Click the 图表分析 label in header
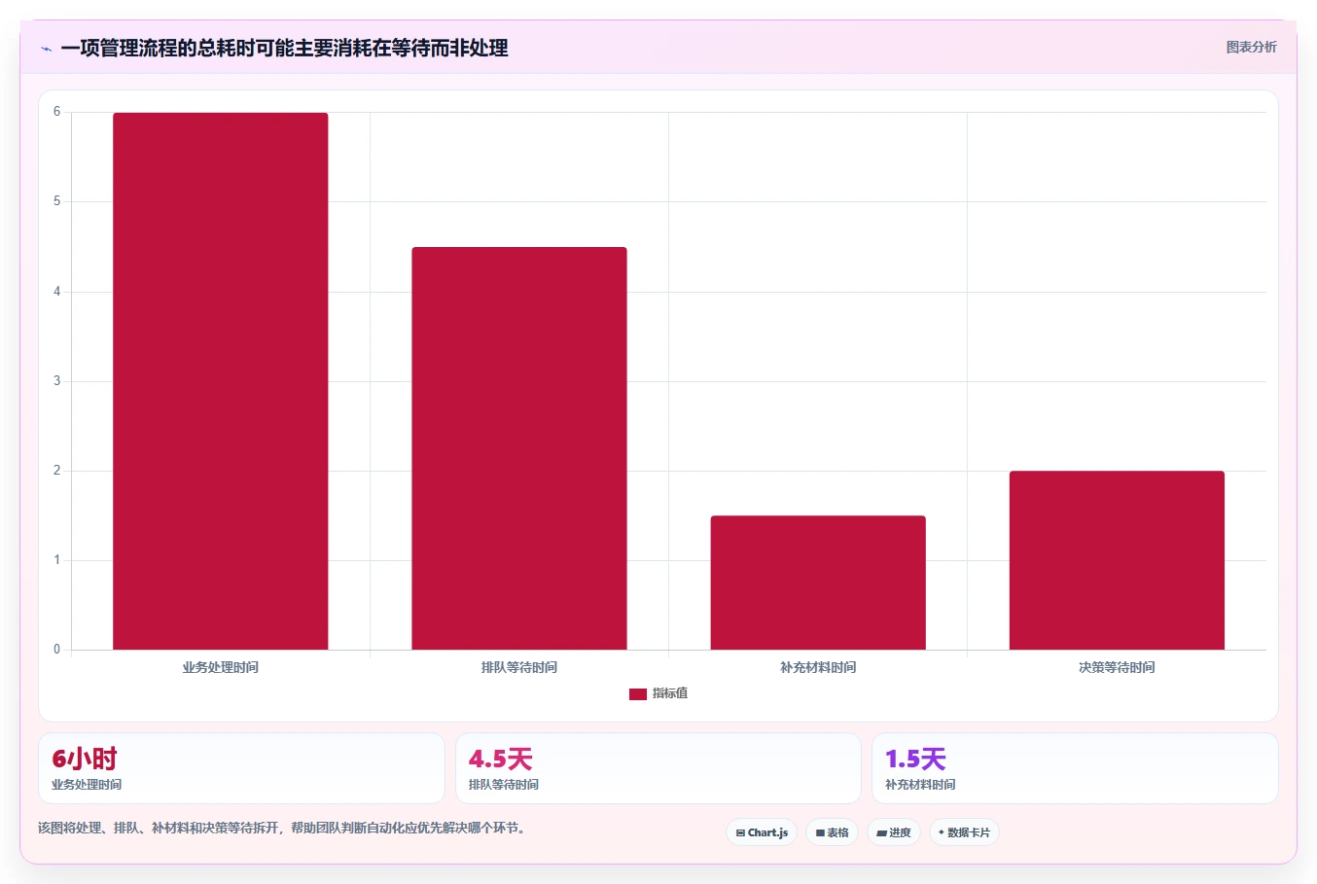Viewport: 1317px width, 884px height. coord(1251,47)
